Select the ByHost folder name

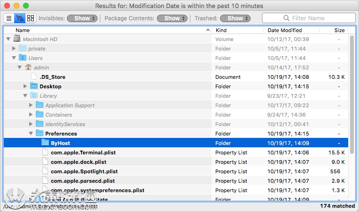(60, 143)
